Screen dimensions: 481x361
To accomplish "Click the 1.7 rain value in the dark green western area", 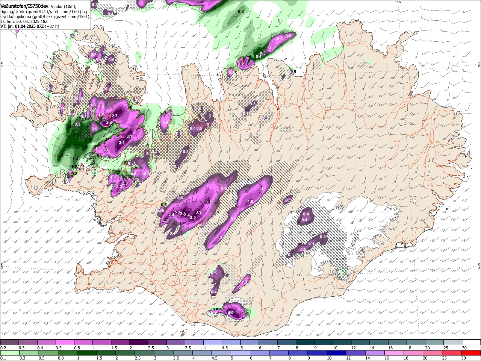I will click(x=76, y=136).
